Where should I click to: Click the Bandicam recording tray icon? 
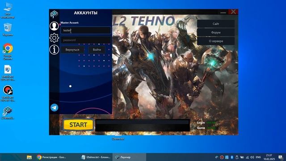point(222,157)
